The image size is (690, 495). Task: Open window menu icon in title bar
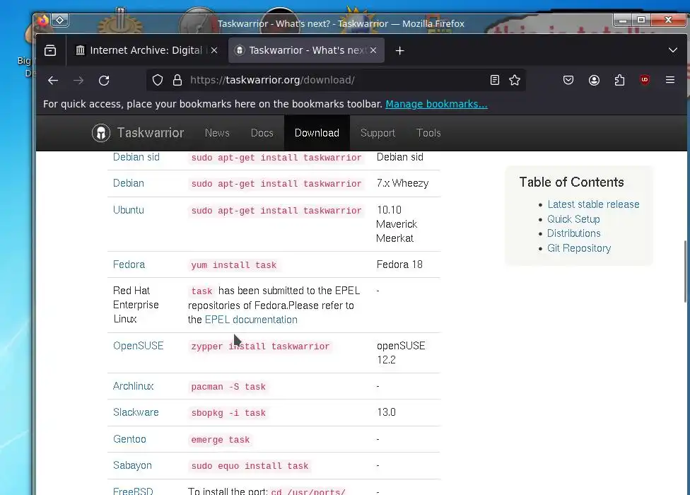(42, 21)
